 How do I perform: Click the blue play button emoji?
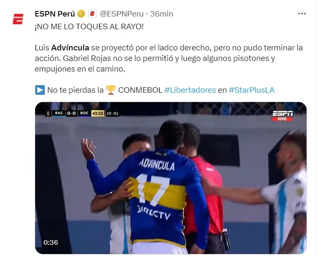[x=40, y=90]
